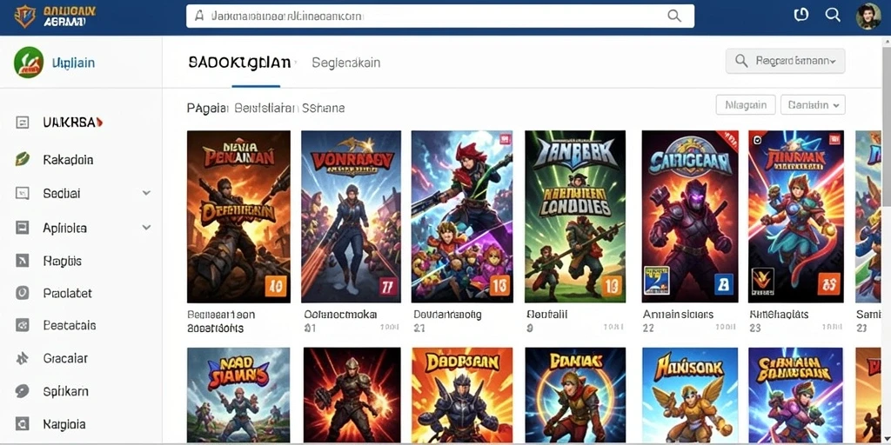Select the Beatatais sidebar icon
The height and width of the screenshot is (445, 891).
pos(22,326)
